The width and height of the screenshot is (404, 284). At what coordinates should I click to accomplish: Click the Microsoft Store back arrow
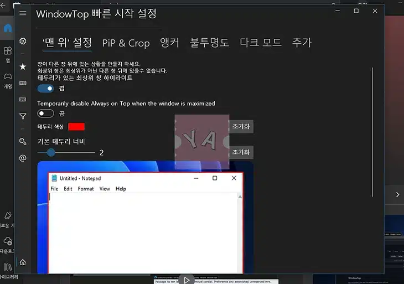pos(3,5)
